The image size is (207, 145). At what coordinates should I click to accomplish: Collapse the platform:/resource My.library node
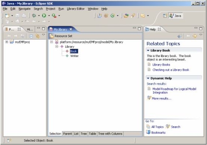click(x=52, y=42)
